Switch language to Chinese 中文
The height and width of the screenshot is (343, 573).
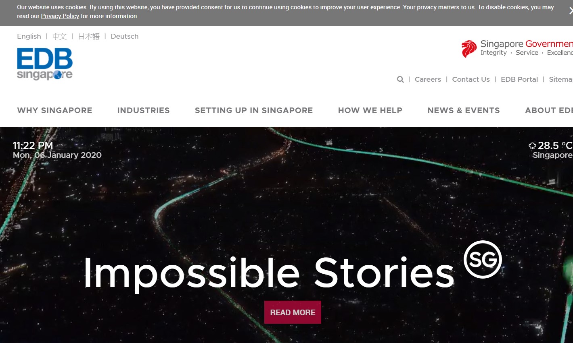[59, 36]
